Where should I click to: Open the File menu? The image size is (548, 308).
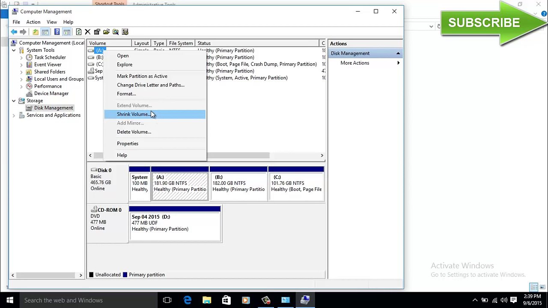pos(16,22)
